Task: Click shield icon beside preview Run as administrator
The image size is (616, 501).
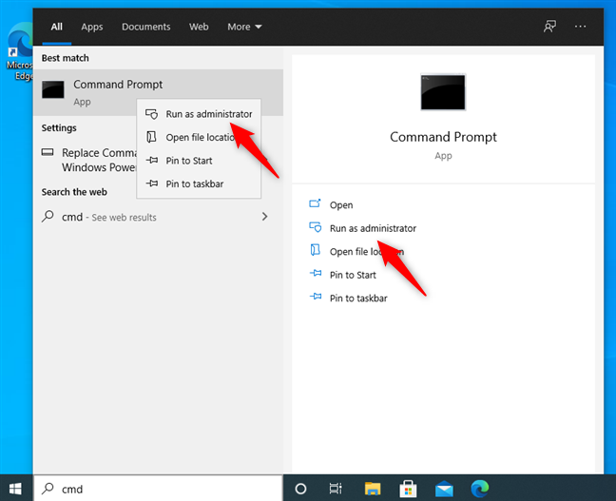Action: pos(316,227)
